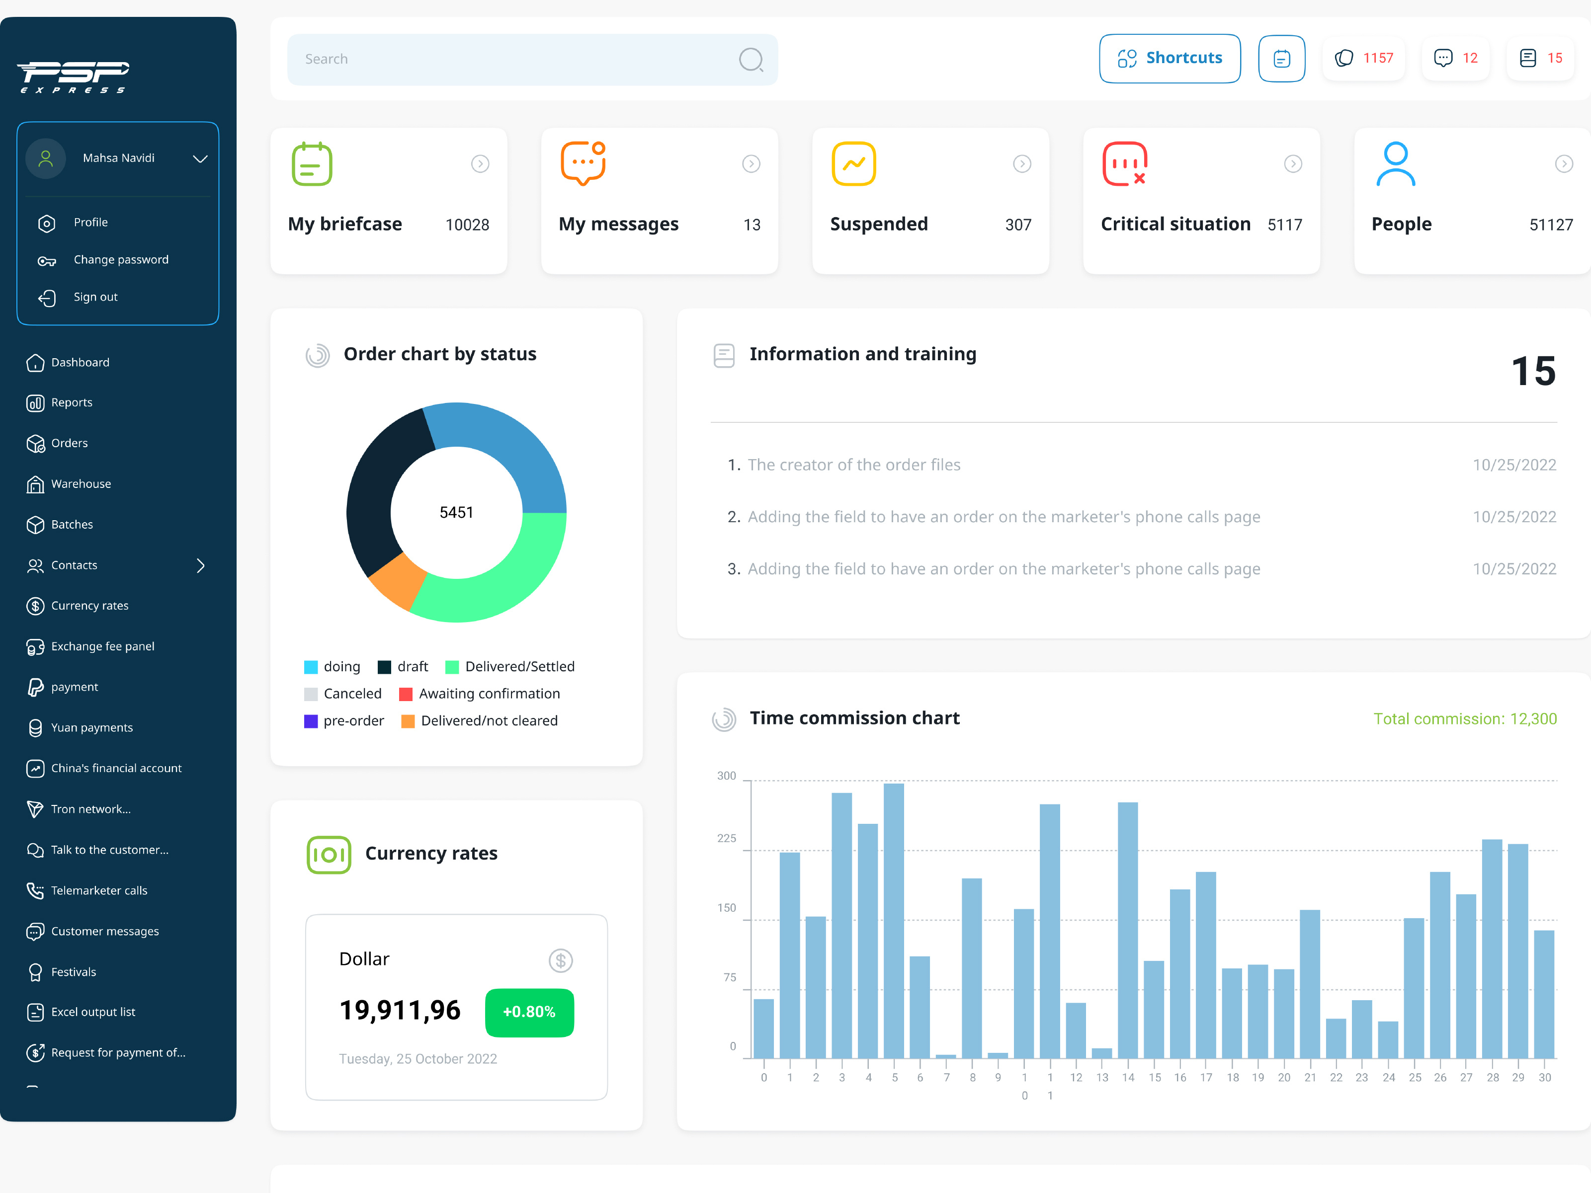Collapse the Mahsa Navidi user dropdown
This screenshot has width=1591, height=1193.
point(200,158)
